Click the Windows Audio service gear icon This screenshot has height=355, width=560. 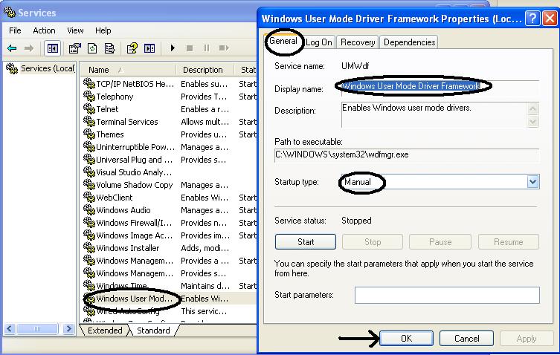(x=89, y=209)
